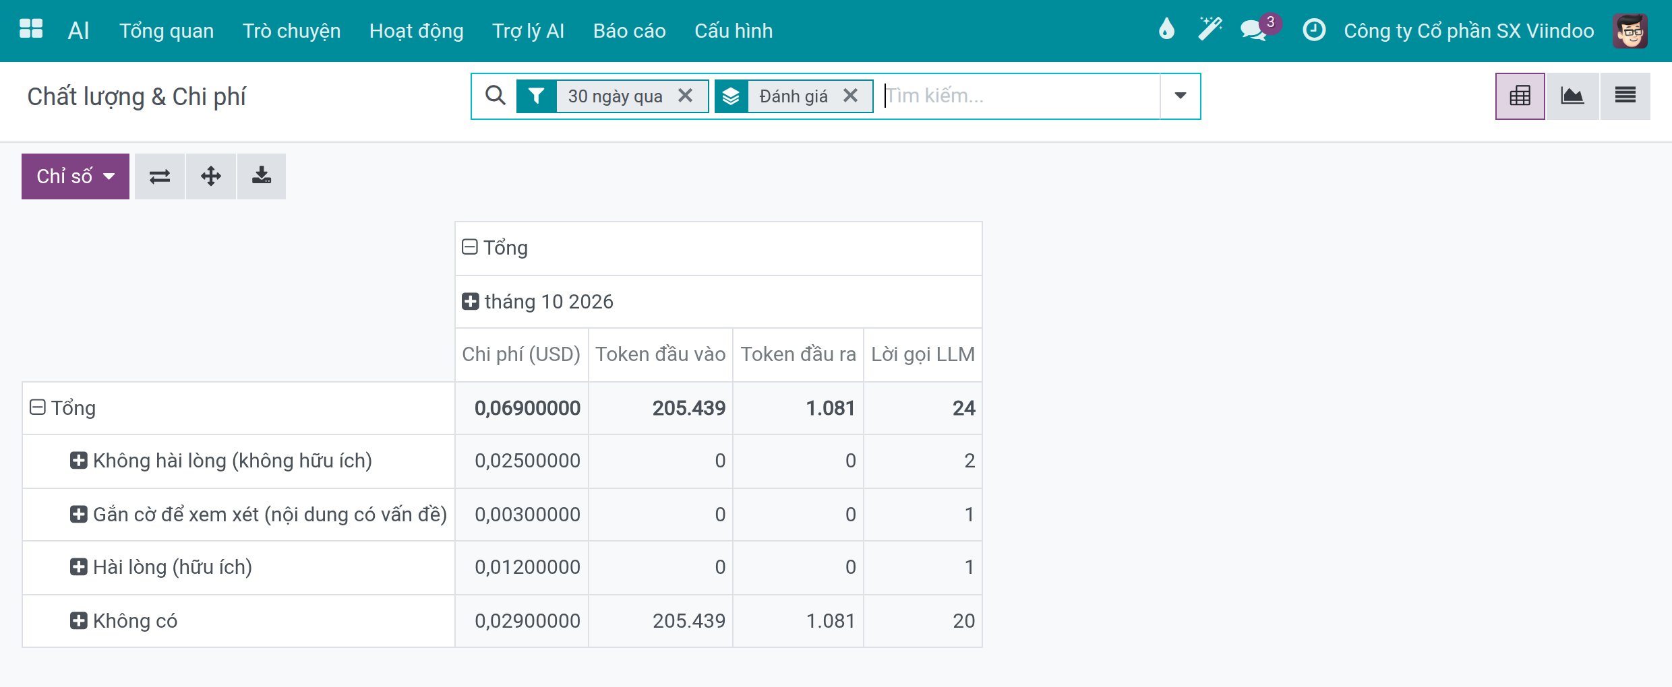This screenshot has height=687, width=1672.
Task: Switch to graph chart view
Action: [1572, 96]
